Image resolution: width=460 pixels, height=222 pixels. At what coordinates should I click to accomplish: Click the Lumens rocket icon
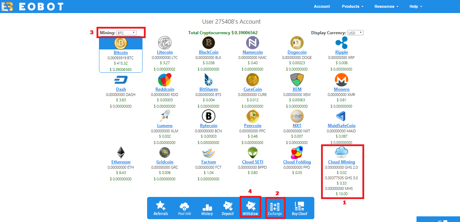click(x=164, y=116)
